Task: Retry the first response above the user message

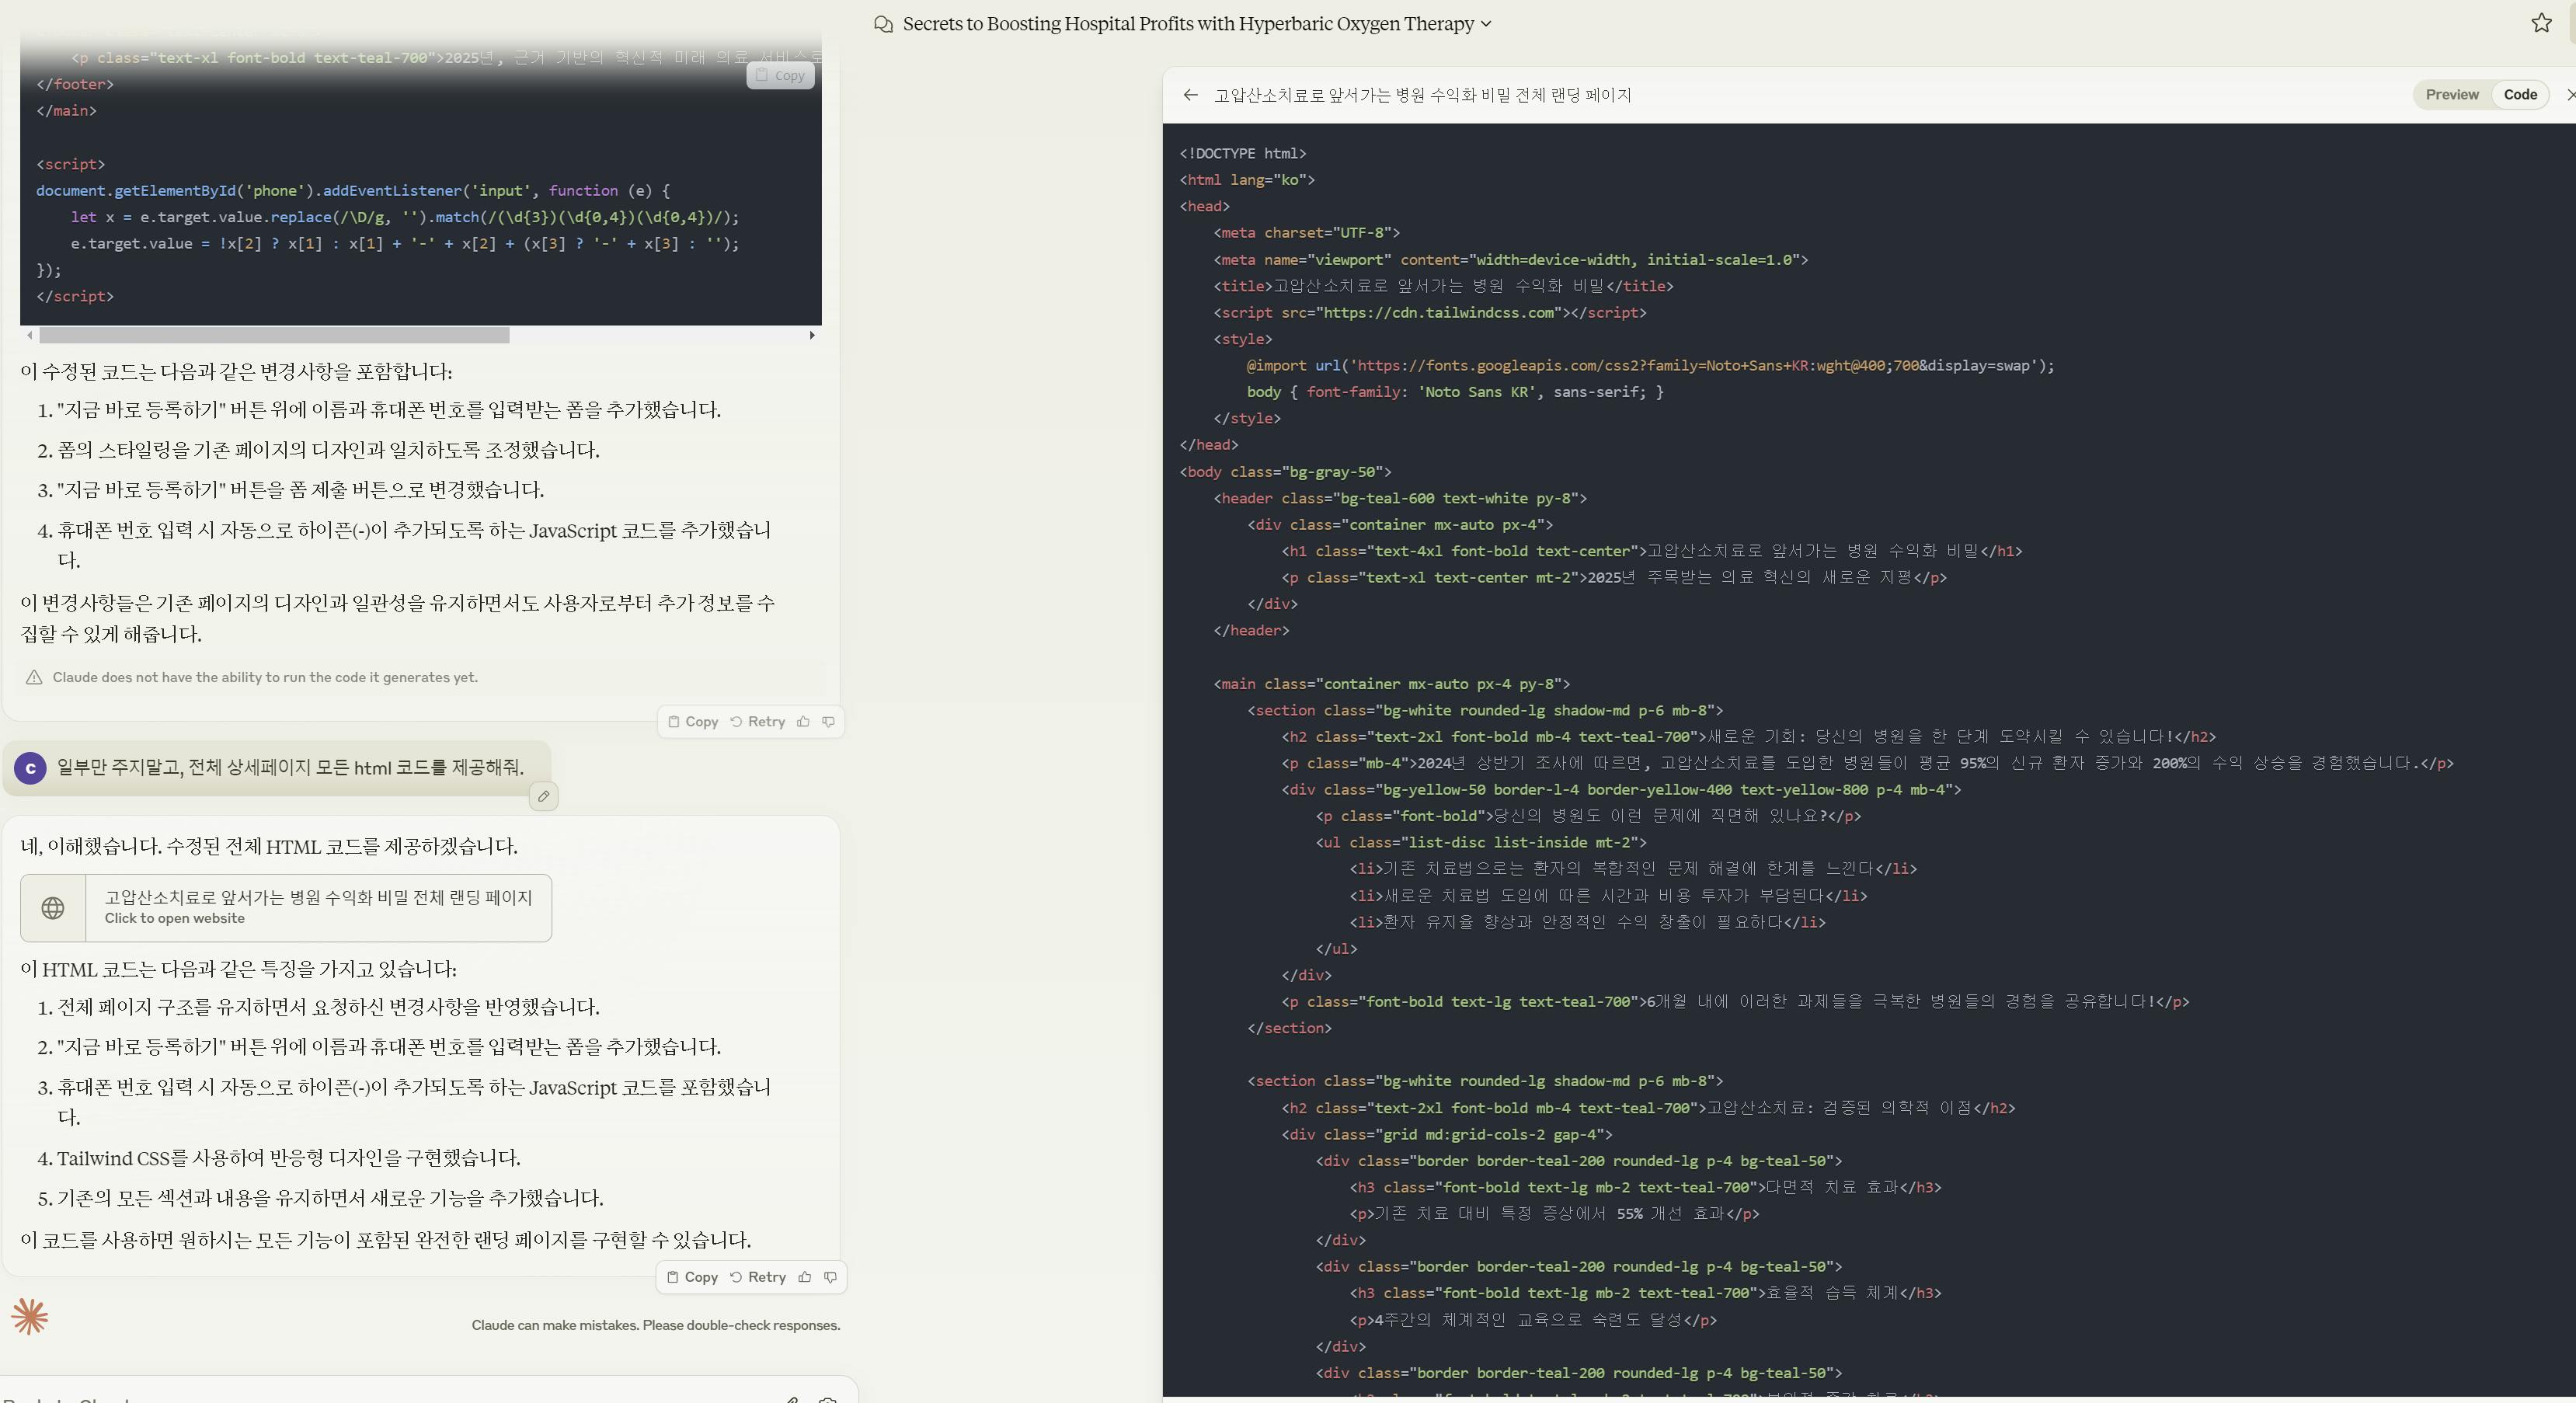Action: (758, 722)
